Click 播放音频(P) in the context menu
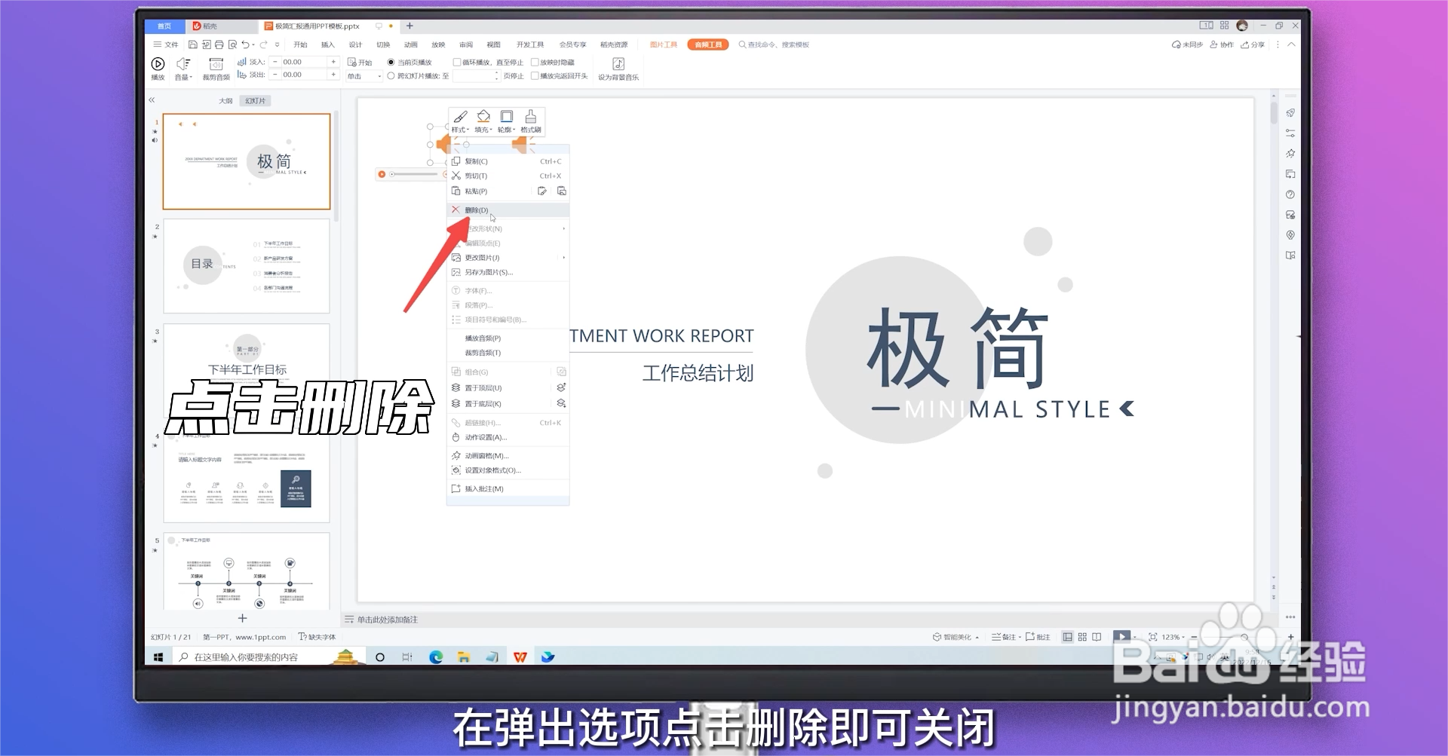Screen dimensions: 1448x756 tap(508, 338)
